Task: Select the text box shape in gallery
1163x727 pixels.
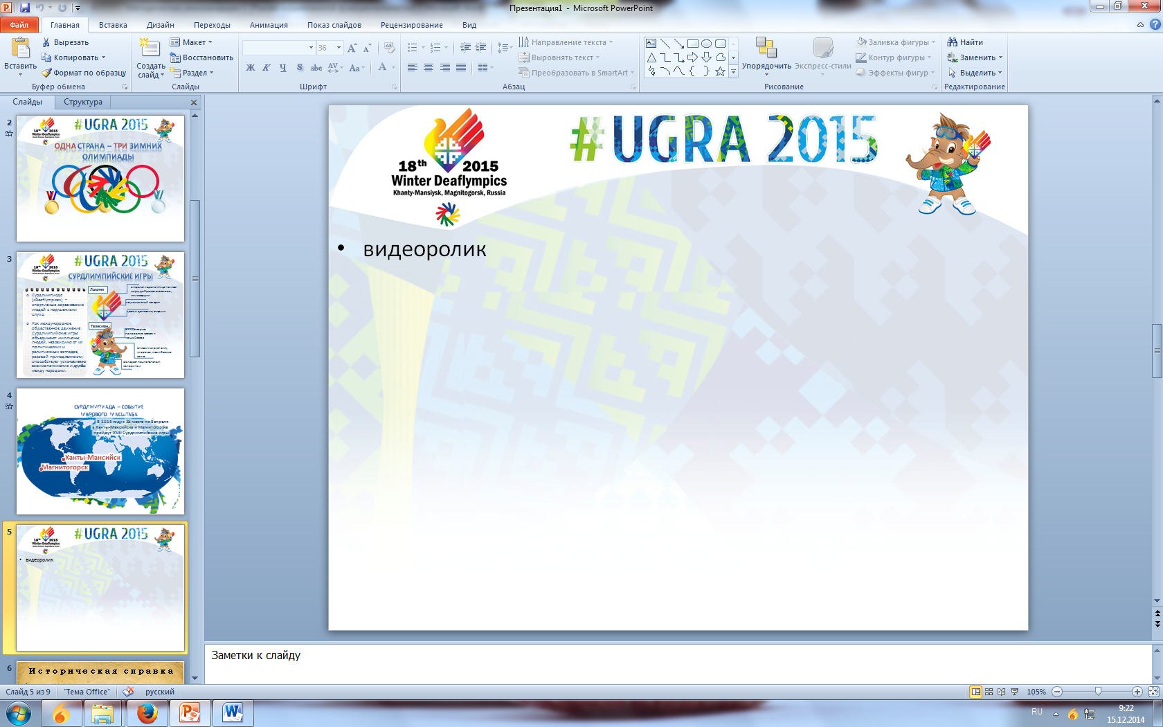Action: [x=651, y=44]
